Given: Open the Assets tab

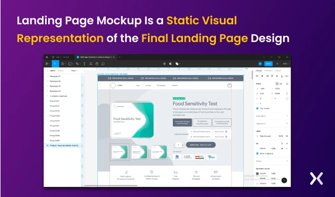Looking at the screenshot, I should coord(61,70).
